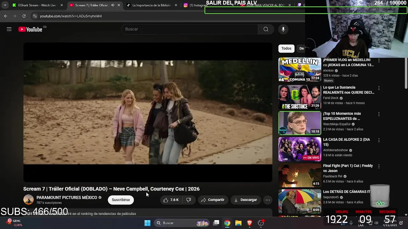Start voice search with the microphone icon
Viewport: 408px width, 229px height.
pyautogui.click(x=283, y=29)
